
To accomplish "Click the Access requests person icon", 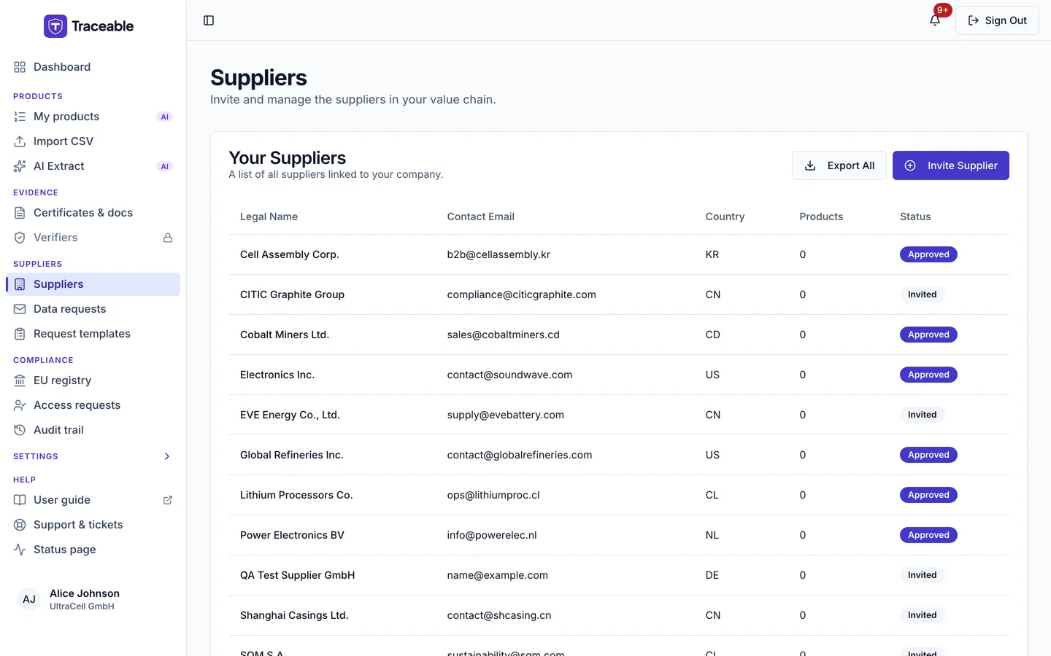I will coord(20,405).
